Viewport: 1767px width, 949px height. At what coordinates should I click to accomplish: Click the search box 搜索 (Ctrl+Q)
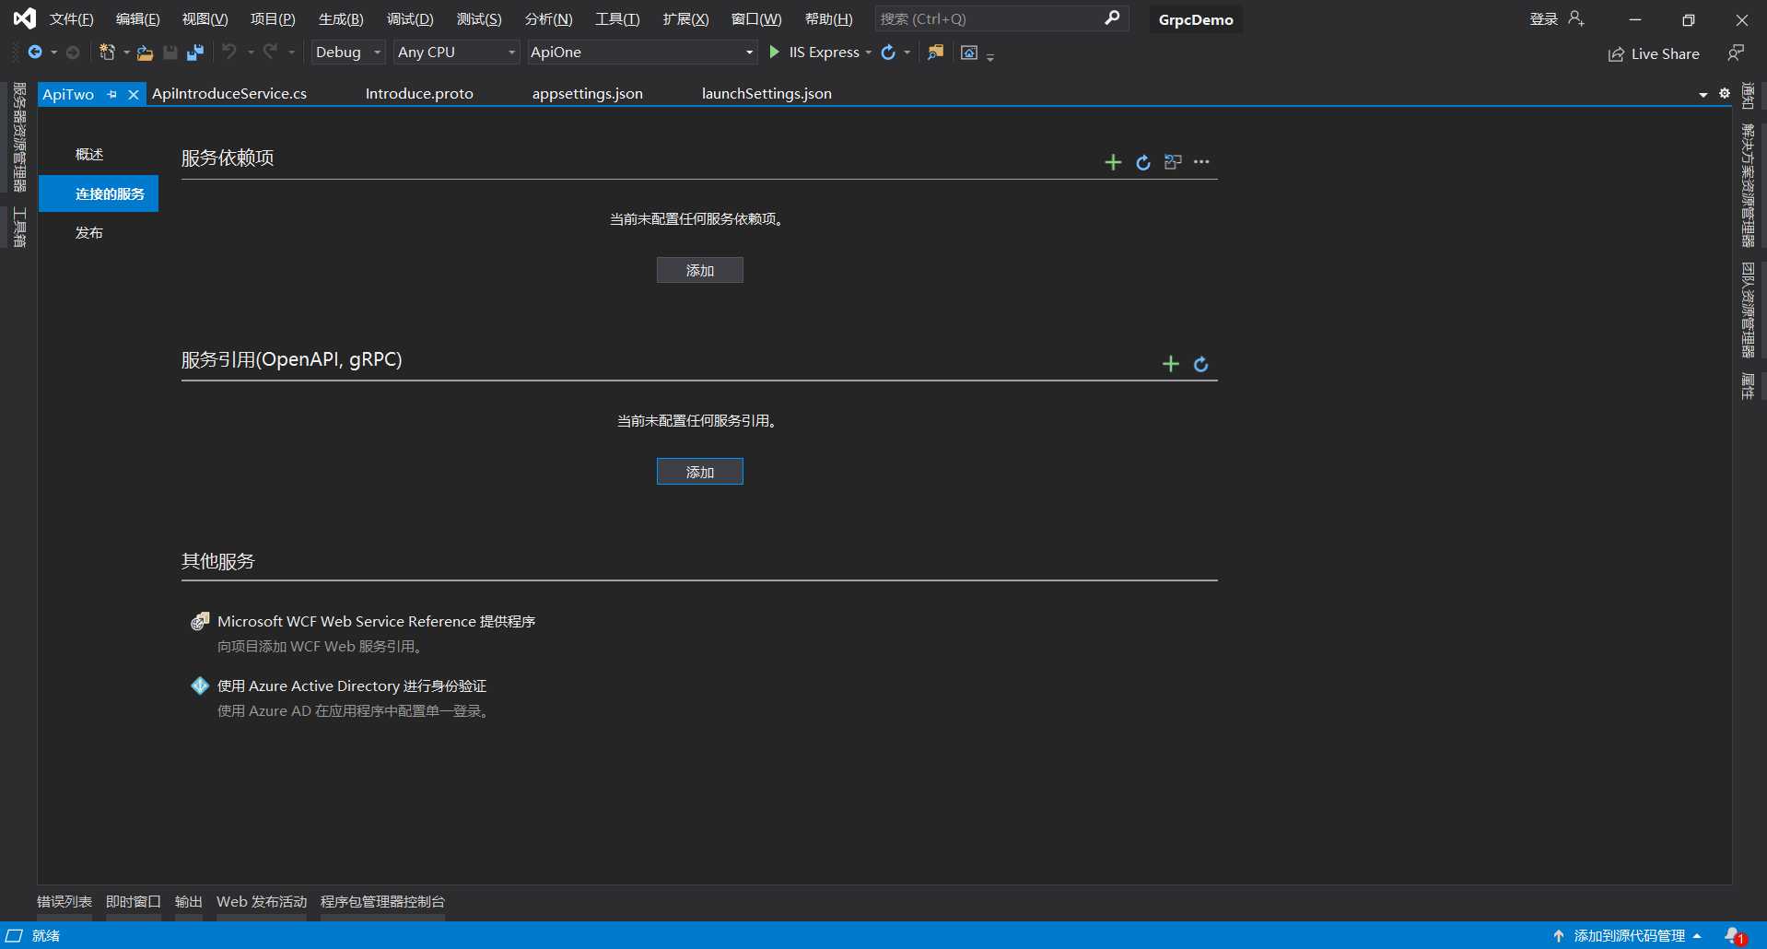[1001, 18]
